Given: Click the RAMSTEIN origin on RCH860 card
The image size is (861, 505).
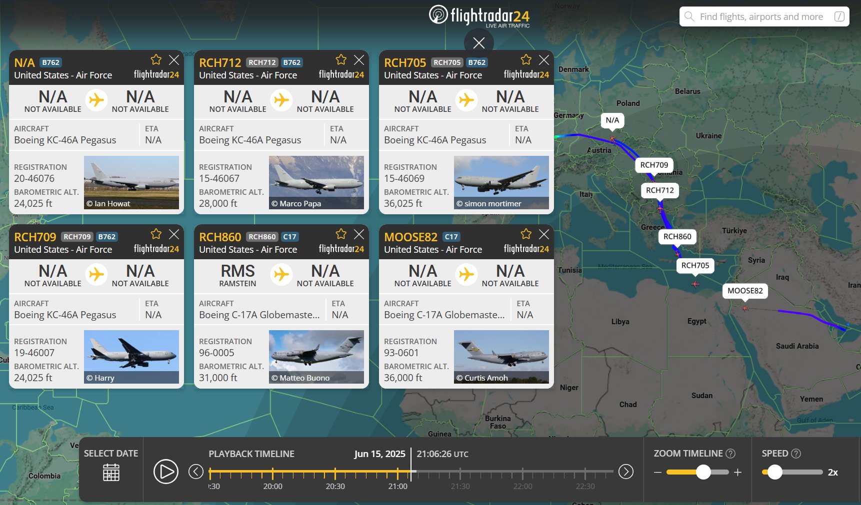Looking at the screenshot, I should pos(237,284).
